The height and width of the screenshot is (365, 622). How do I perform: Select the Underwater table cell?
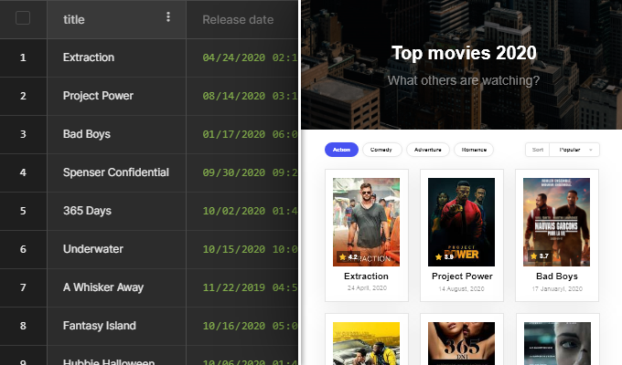pyautogui.click(x=117, y=249)
